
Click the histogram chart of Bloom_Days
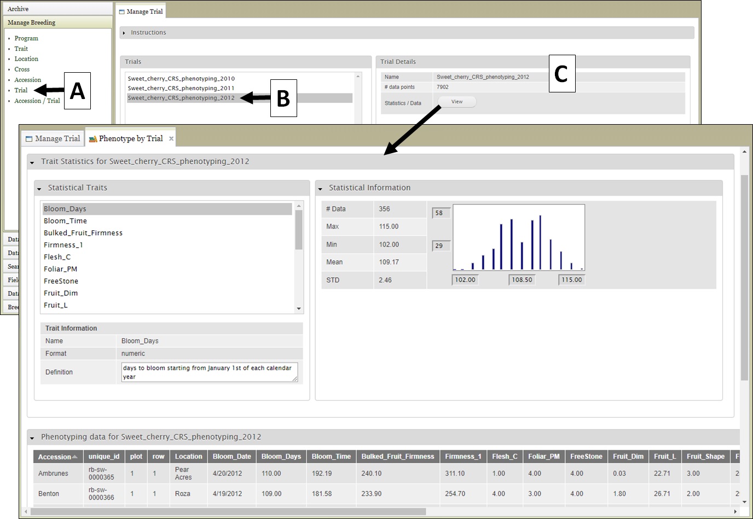519,237
